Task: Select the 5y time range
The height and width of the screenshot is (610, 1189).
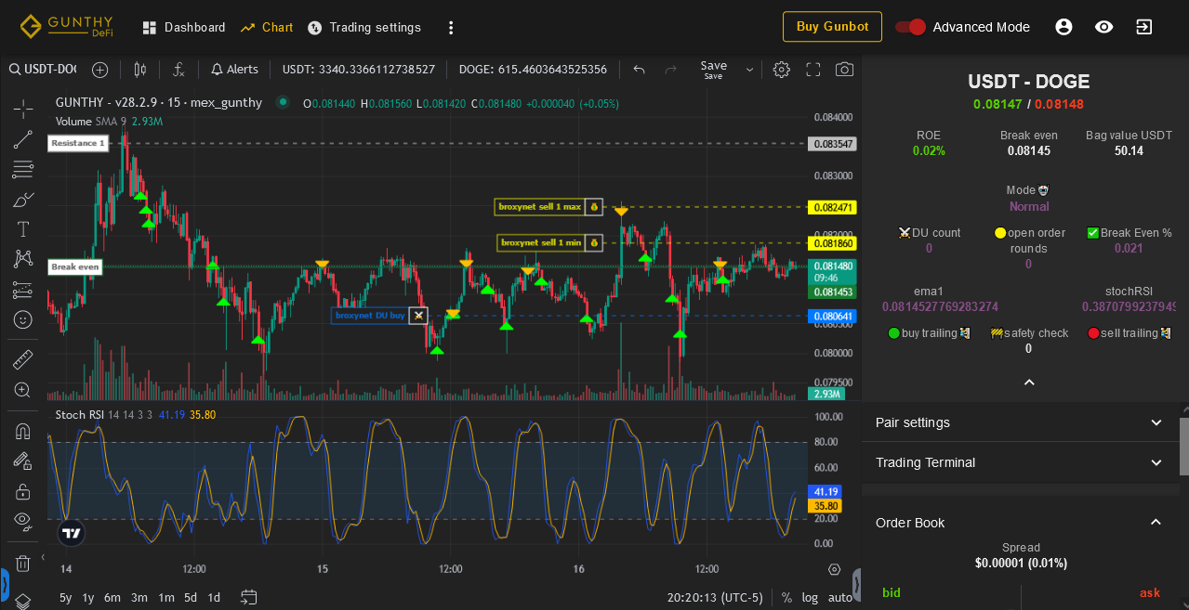Action: (x=66, y=598)
